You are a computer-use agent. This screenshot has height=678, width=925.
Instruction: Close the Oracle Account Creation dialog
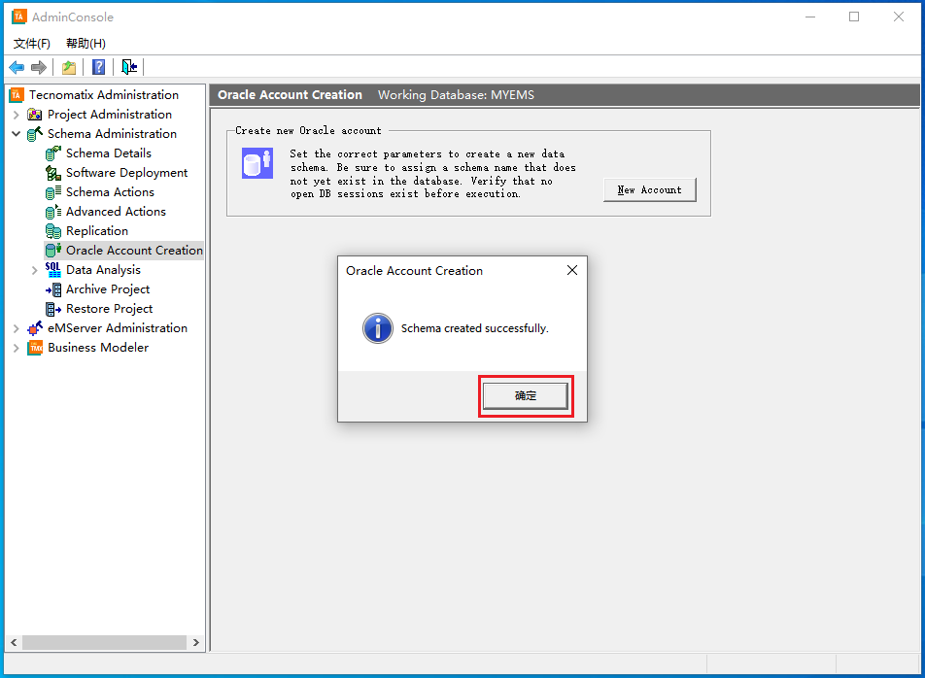pos(572,271)
